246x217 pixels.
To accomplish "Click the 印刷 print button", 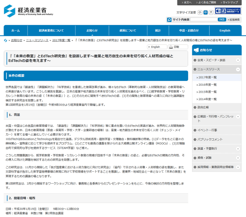I will [178, 47].
